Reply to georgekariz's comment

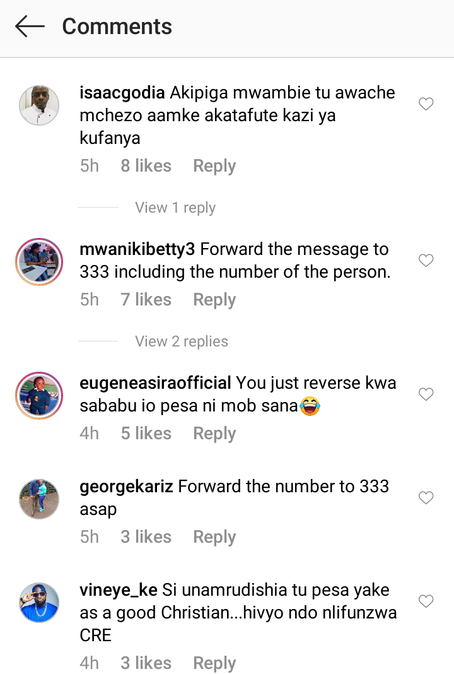click(214, 537)
